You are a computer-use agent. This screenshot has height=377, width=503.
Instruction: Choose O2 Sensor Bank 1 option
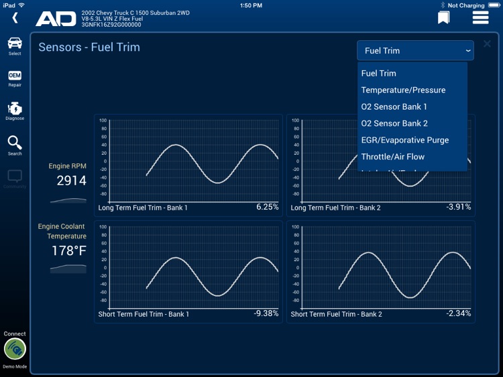click(x=412, y=106)
